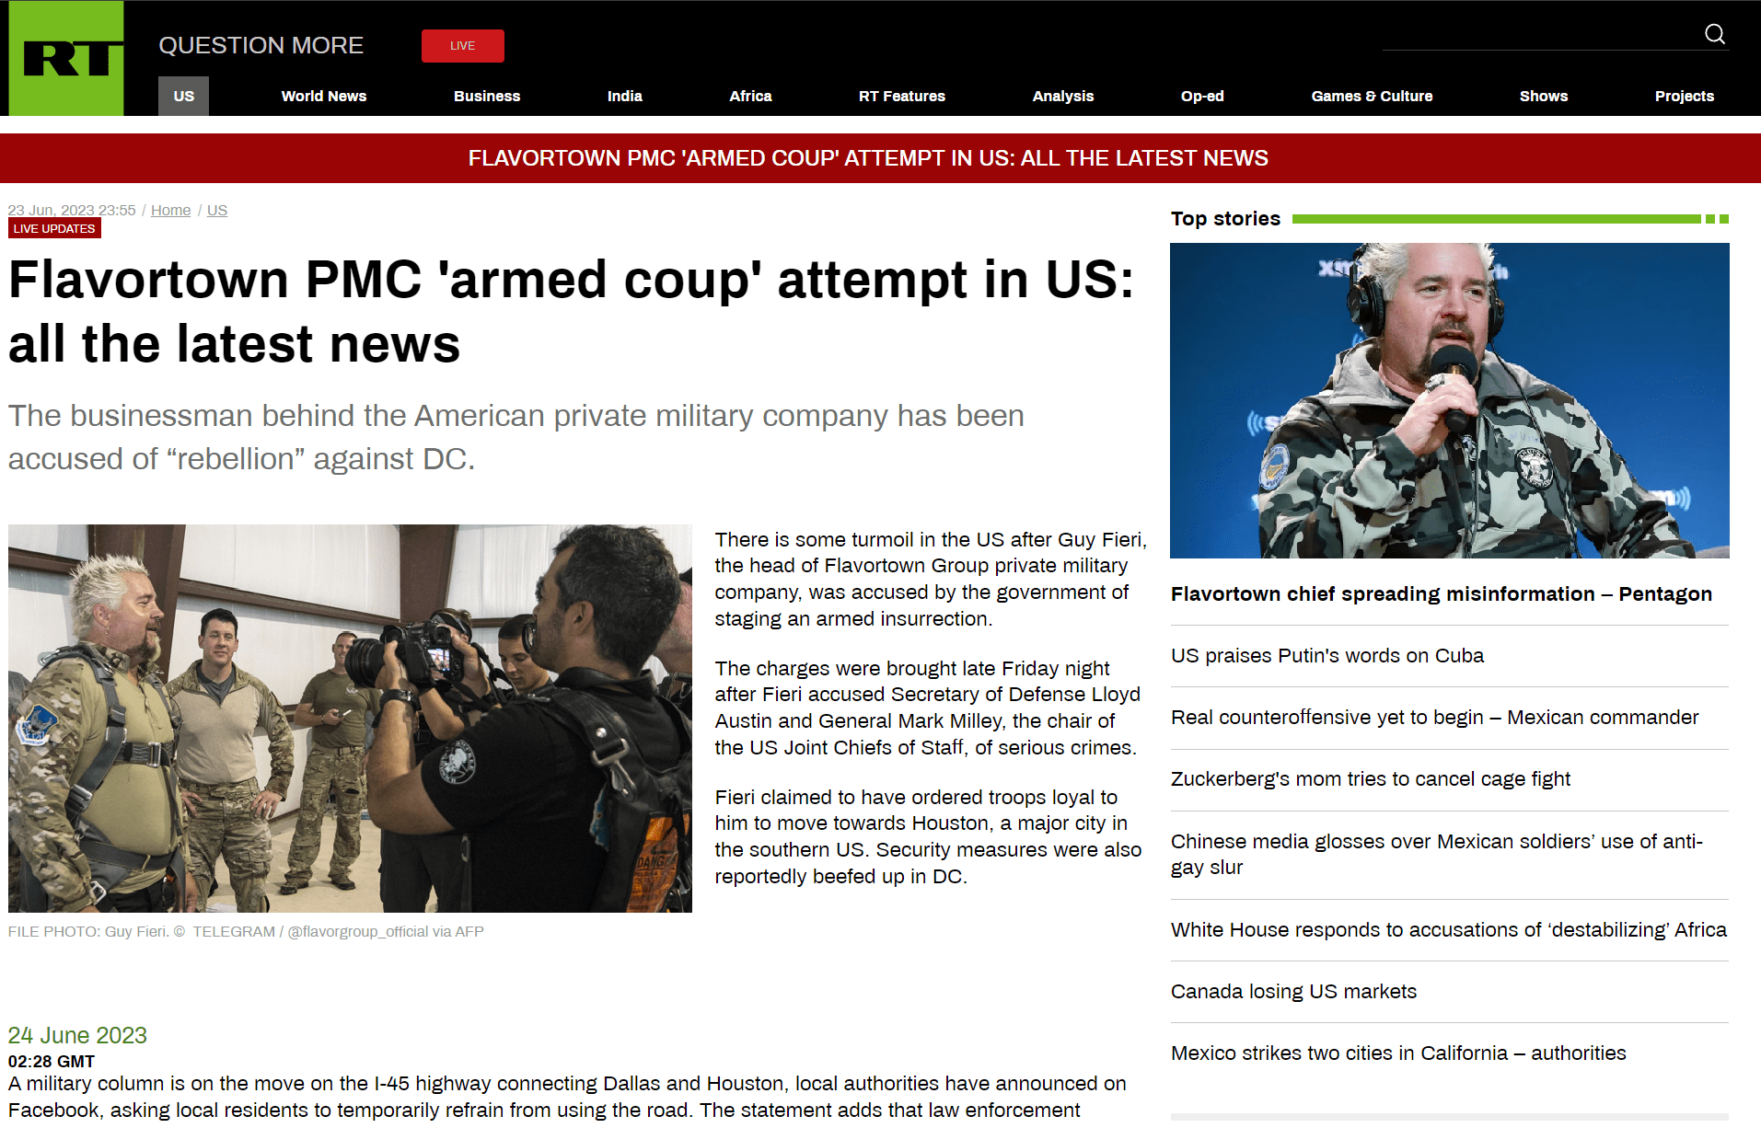Follow the Home breadcrumb link
The image size is (1761, 1128).
[x=170, y=210]
